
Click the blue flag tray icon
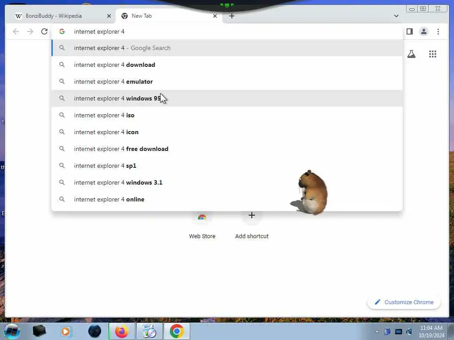pyautogui.click(x=387, y=332)
